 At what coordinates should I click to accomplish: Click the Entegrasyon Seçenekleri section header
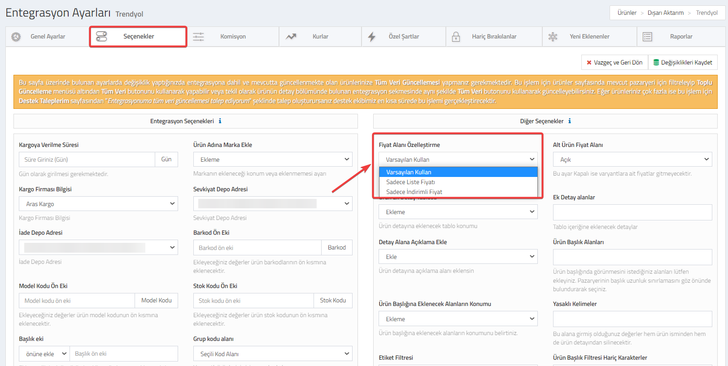pos(186,121)
